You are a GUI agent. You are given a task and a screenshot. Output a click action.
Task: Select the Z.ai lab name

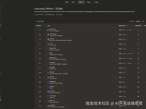tap(51, 43)
